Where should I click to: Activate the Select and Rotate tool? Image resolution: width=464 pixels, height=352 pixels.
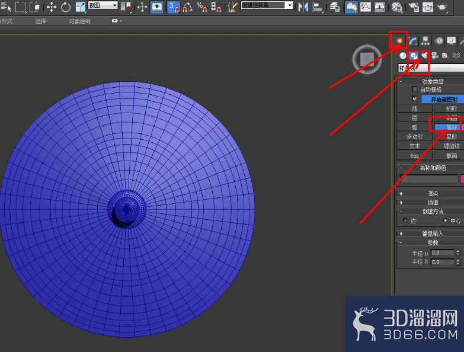click(x=66, y=7)
